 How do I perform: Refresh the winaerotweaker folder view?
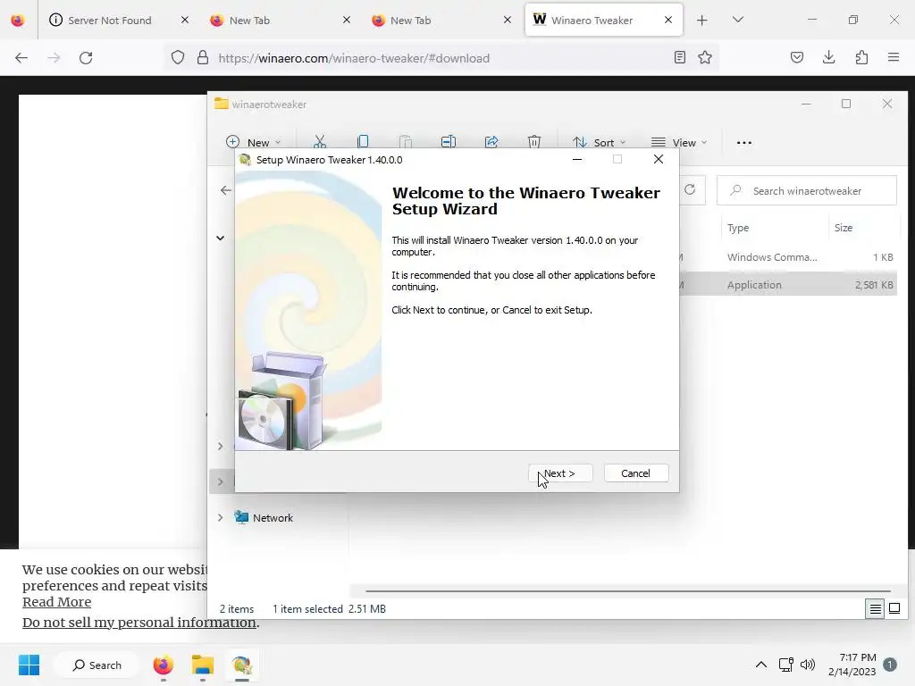pyautogui.click(x=690, y=190)
